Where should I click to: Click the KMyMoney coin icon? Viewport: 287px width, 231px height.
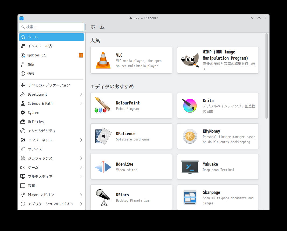point(190,136)
